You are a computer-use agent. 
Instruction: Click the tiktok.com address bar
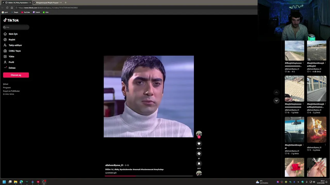137,8
